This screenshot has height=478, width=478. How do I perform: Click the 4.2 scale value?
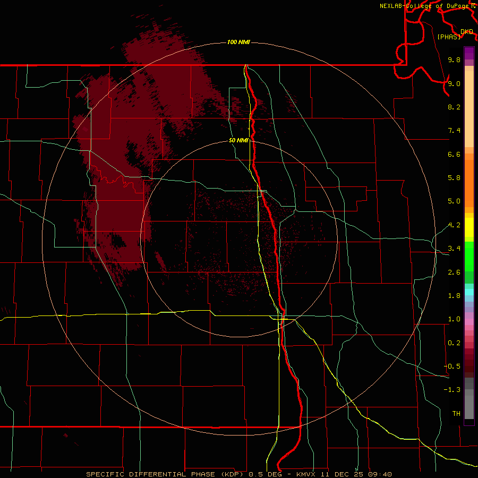coord(454,225)
